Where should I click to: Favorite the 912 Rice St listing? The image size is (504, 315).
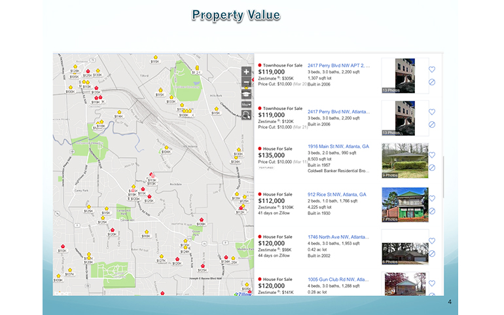[432, 198]
